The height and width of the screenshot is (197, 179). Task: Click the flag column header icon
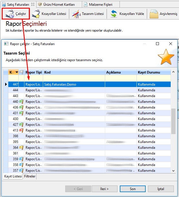(21, 72)
